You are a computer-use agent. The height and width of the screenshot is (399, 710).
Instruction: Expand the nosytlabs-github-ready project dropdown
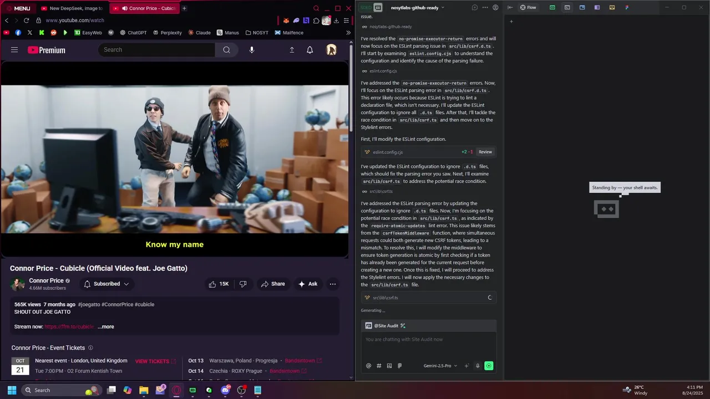[x=418, y=8]
